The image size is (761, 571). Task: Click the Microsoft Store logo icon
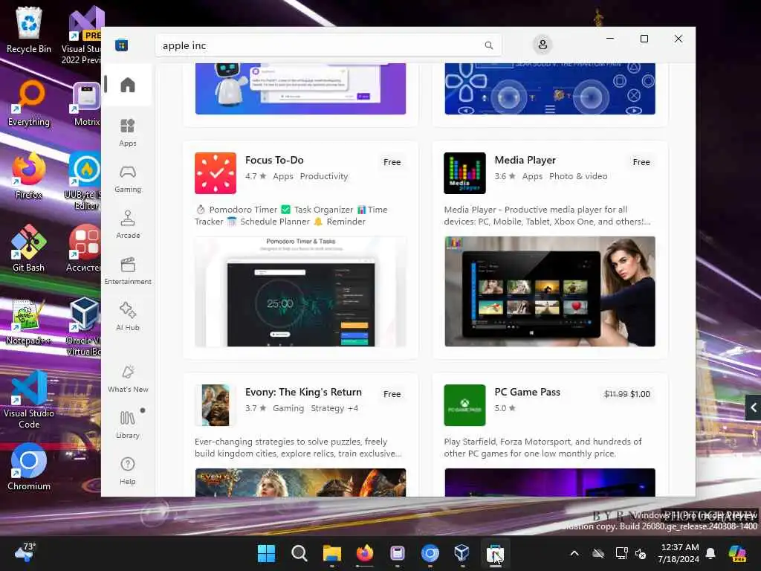tap(121, 45)
